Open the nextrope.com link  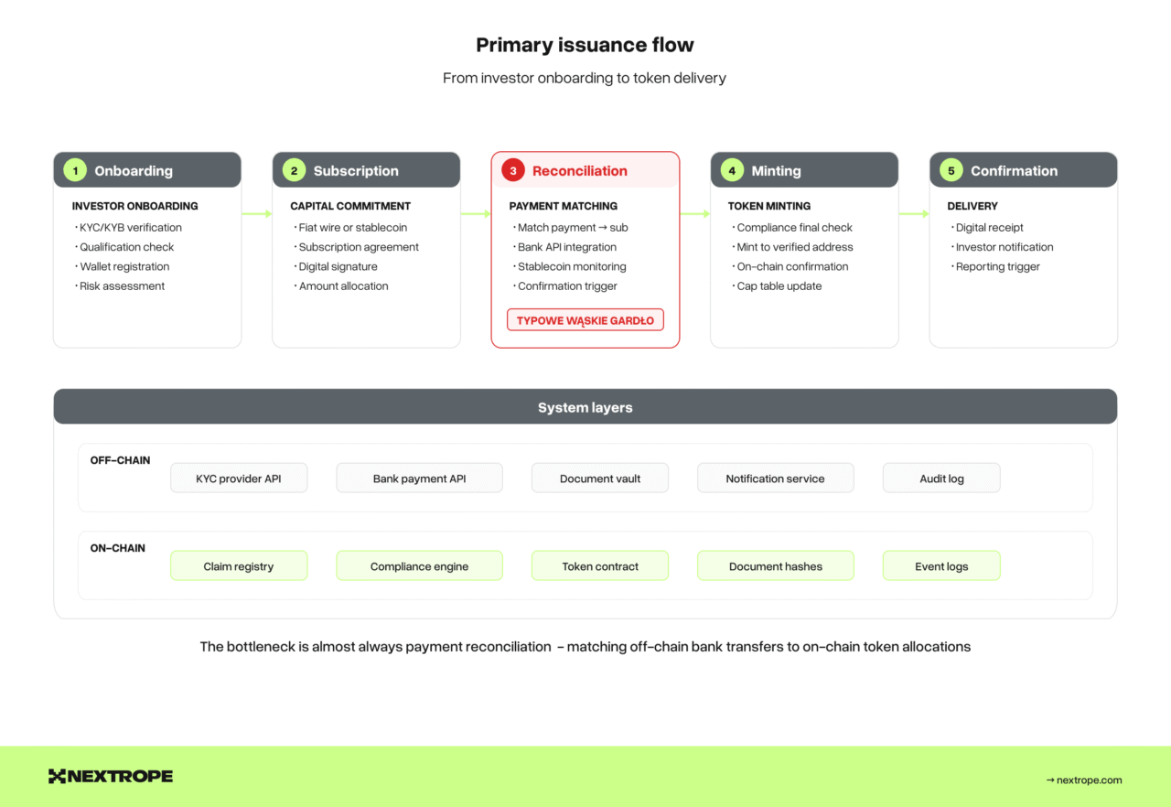tap(1084, 780)
